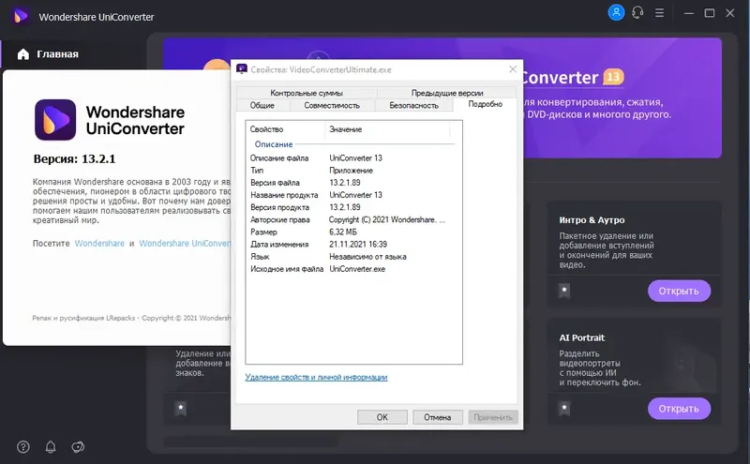
Task: Select the Название продукта row
Action: (353, 195)
